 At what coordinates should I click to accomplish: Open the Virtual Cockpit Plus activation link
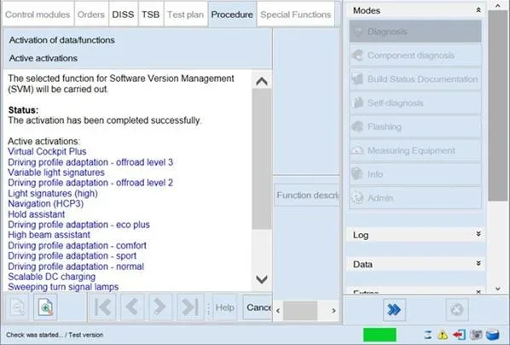[x=47, y=151]
